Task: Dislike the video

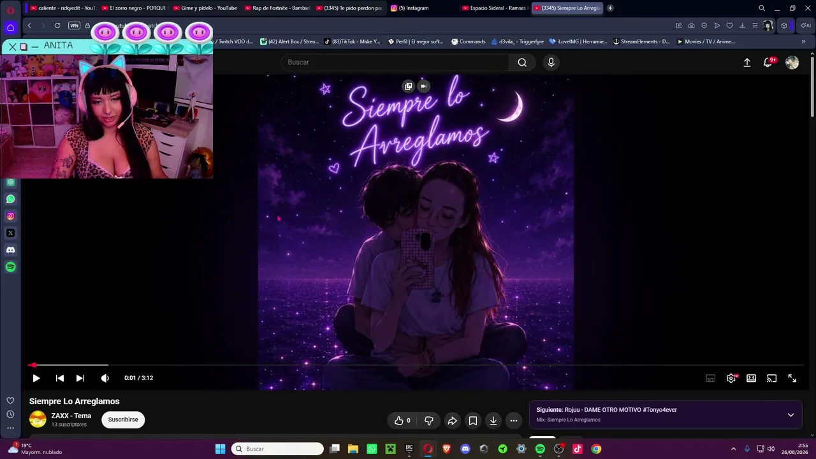Action: [429, 421]
